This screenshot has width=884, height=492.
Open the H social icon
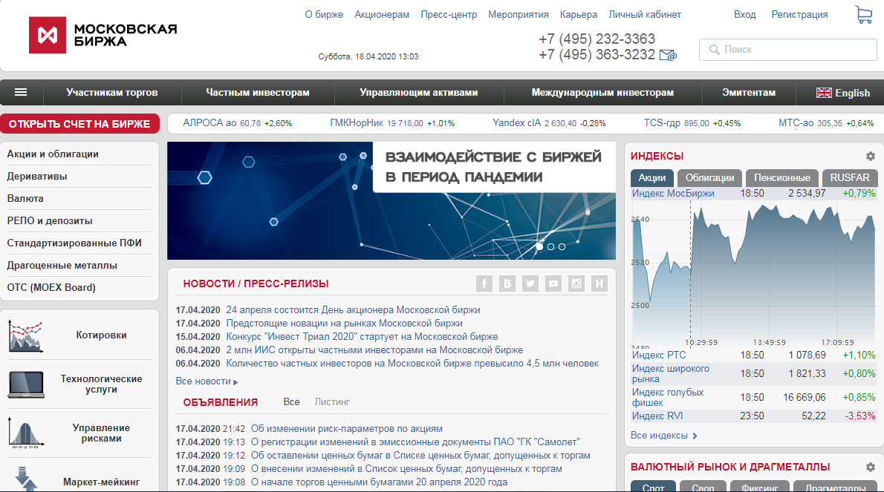click(599, 283)
